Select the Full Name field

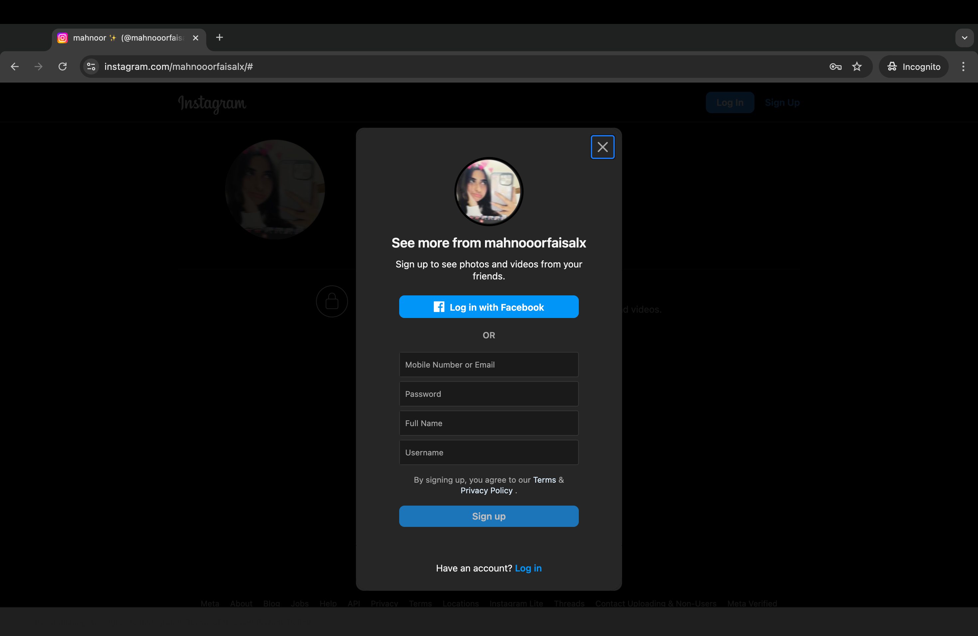click(x=489, y=423)
